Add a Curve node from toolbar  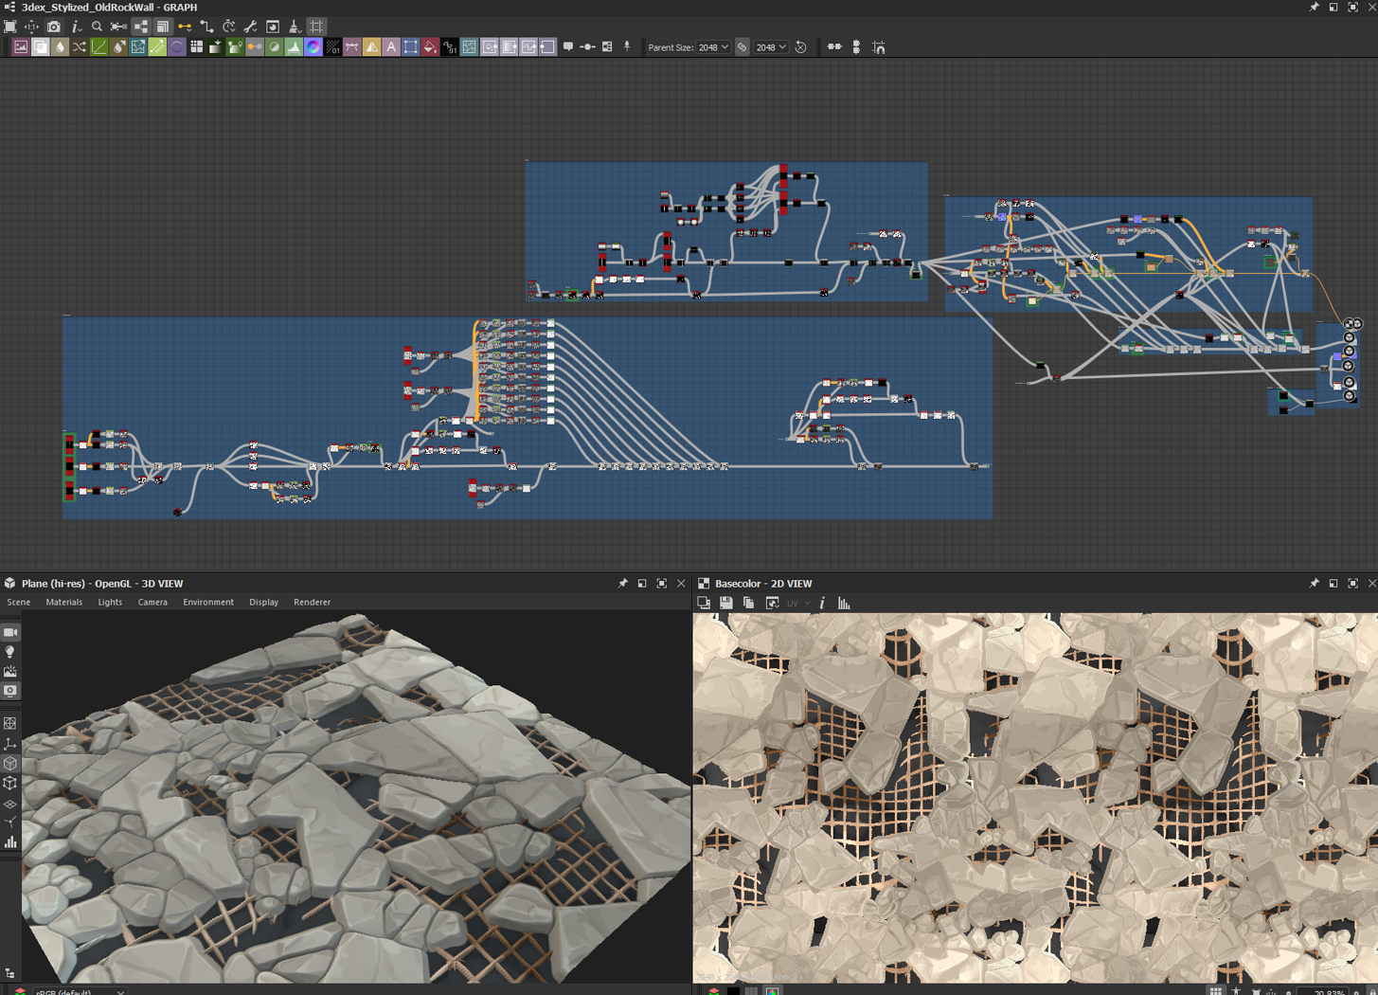(x=98, y=46)
